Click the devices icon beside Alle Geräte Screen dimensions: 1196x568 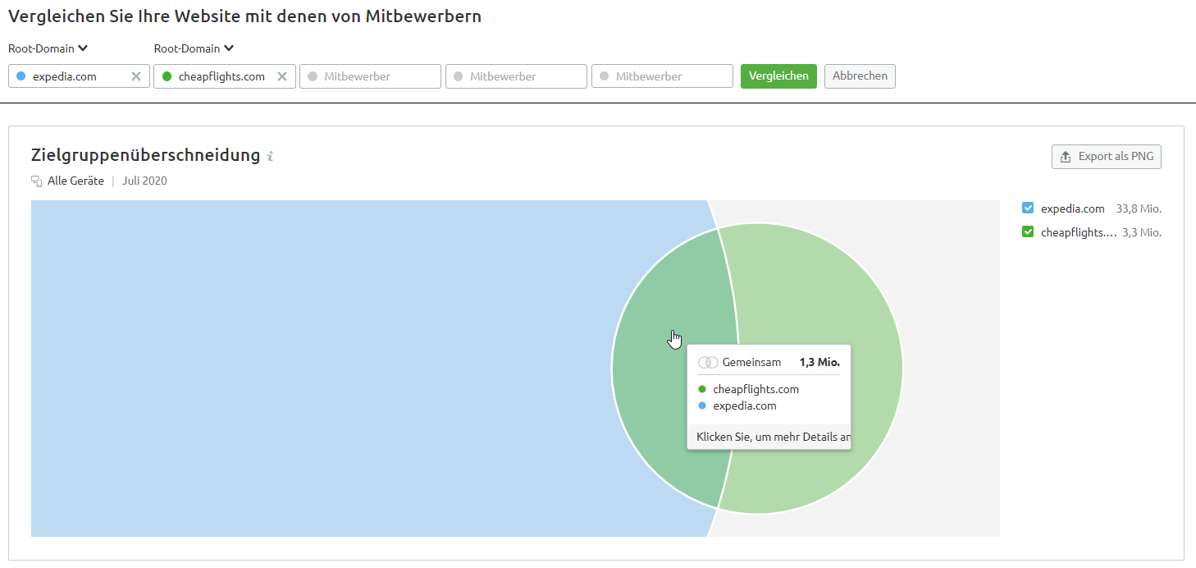(x=36, y=181)
